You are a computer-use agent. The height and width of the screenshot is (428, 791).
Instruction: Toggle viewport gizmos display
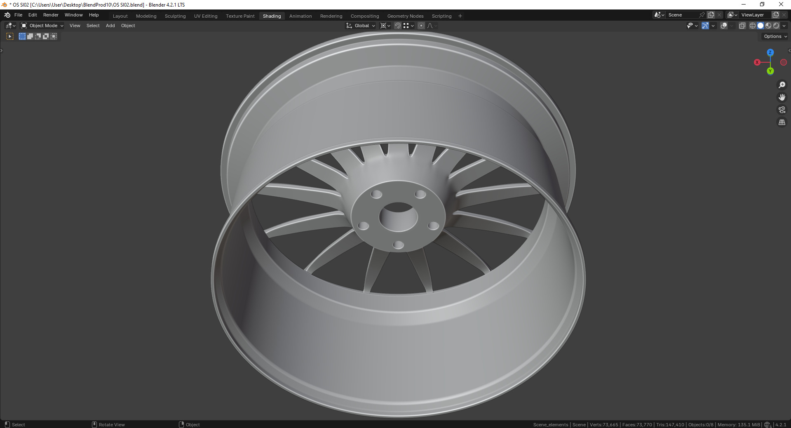[705, 26]
